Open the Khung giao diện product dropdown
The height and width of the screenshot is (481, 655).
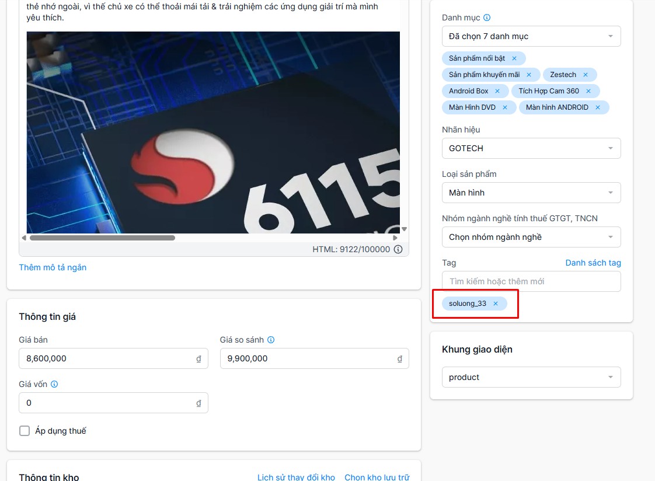coord(531,377)
